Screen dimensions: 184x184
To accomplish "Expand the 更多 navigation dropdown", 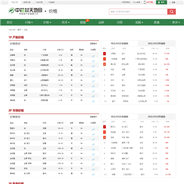I will pos(176,22).
